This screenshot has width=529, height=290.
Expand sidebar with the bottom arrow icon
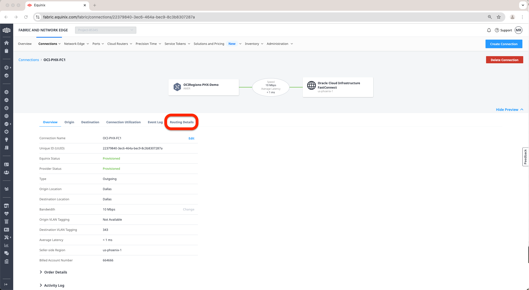[6, 284]
